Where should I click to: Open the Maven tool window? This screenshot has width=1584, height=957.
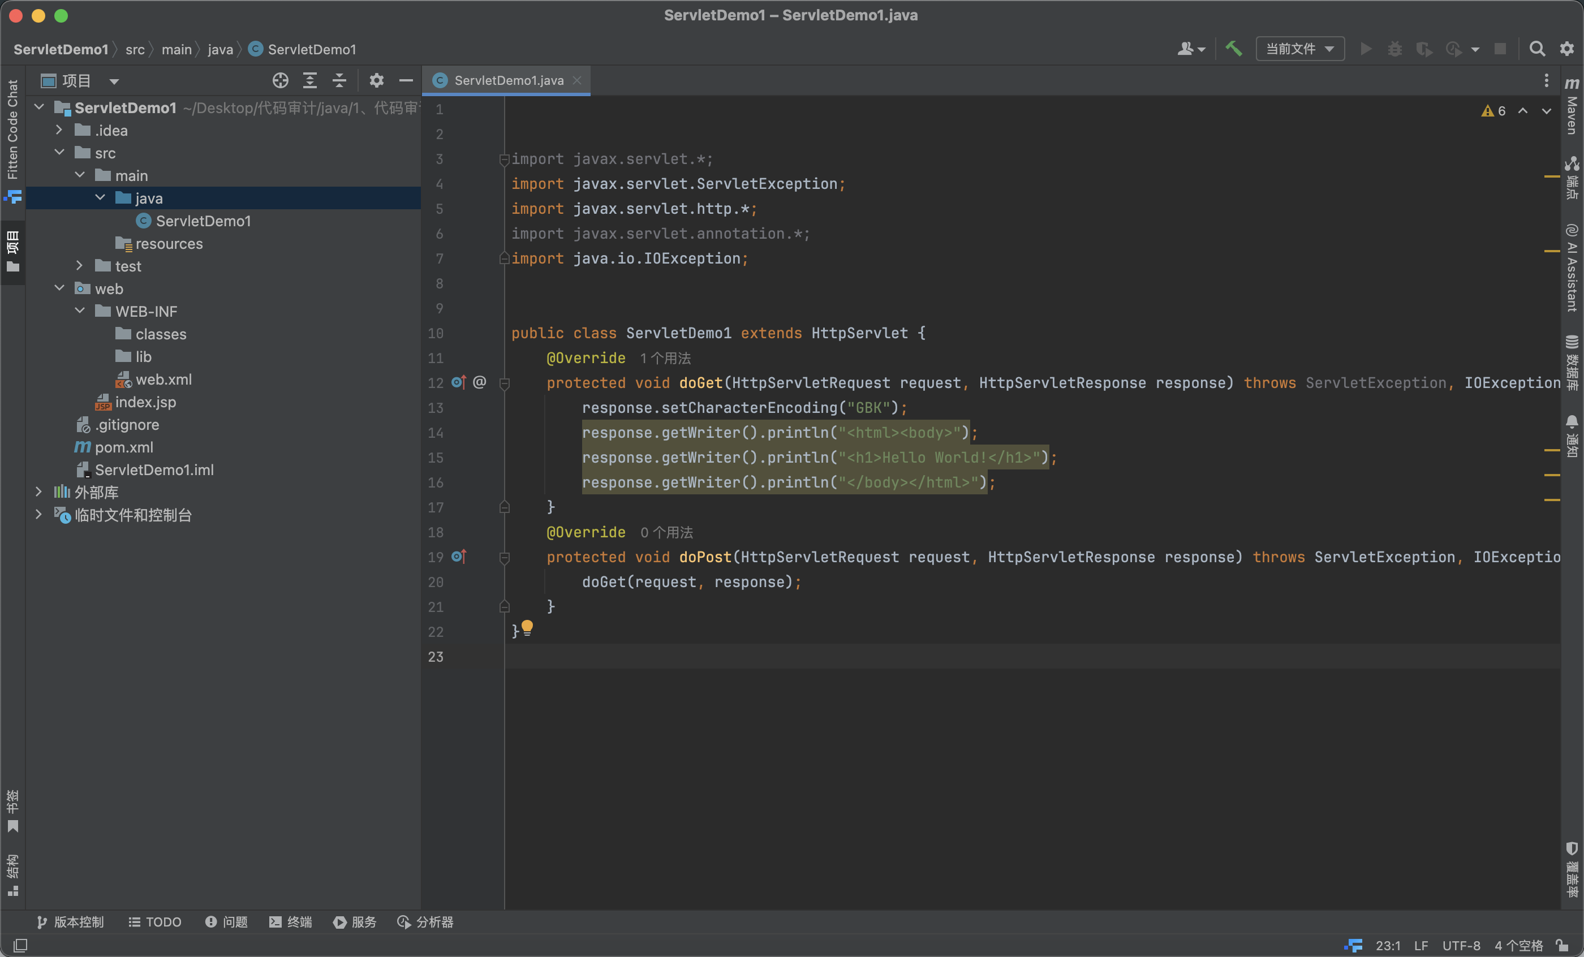1572,108
